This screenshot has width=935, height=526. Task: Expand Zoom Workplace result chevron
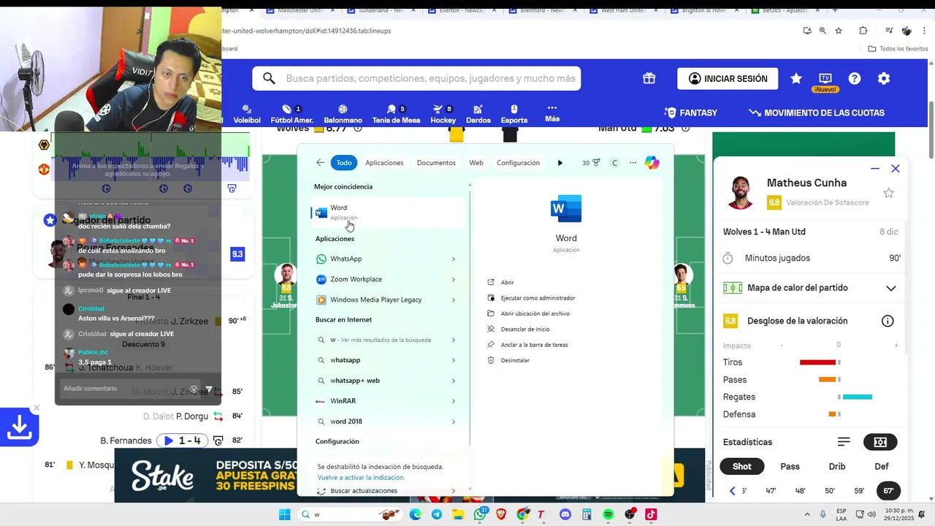click(454, 279)
